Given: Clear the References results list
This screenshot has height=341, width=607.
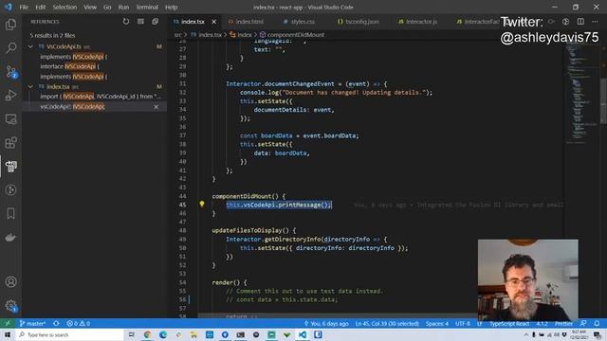Looking at the screenshot, I should point(140,22).
